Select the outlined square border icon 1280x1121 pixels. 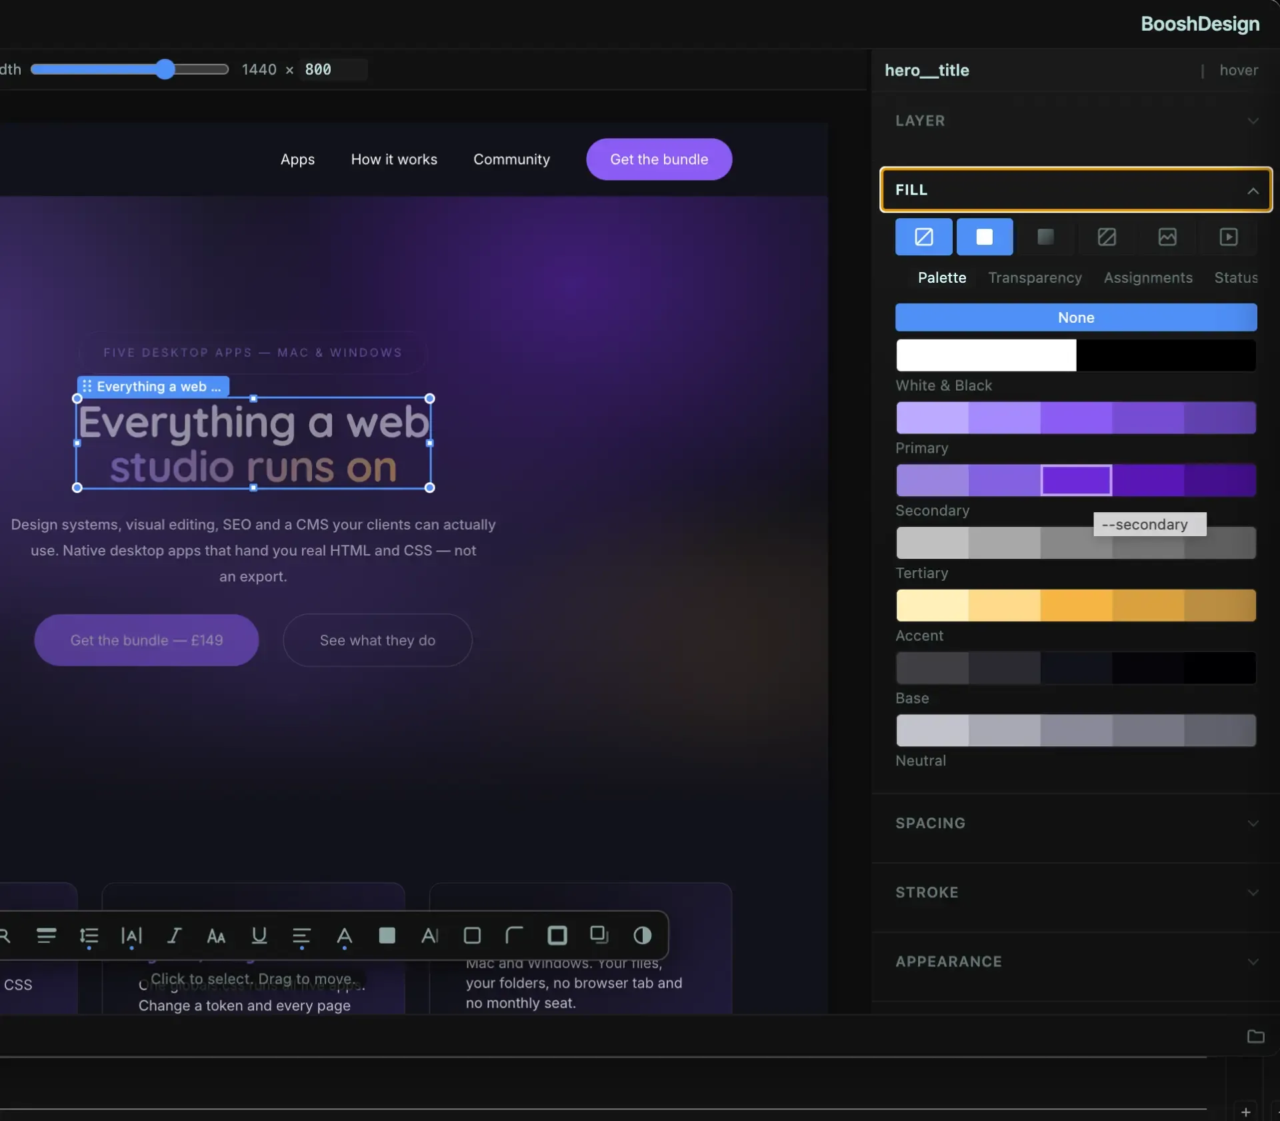[x=472, y=936]
